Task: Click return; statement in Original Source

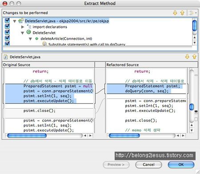Action: [x=40, y=71]
